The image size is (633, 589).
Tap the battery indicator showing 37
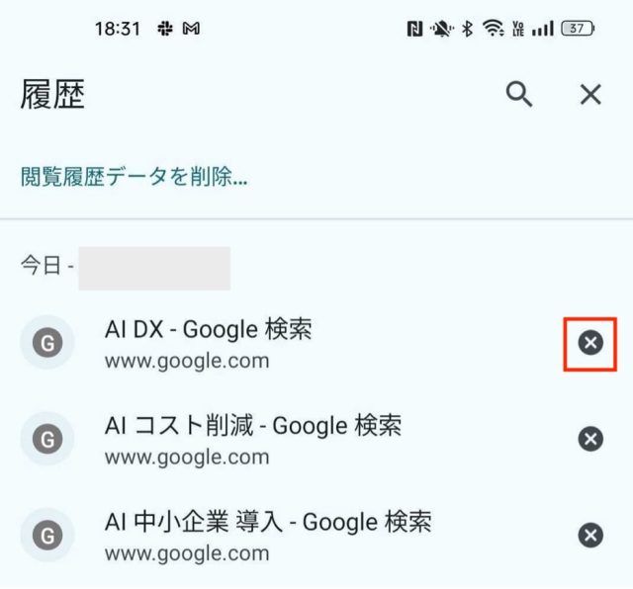pos(578,29)
